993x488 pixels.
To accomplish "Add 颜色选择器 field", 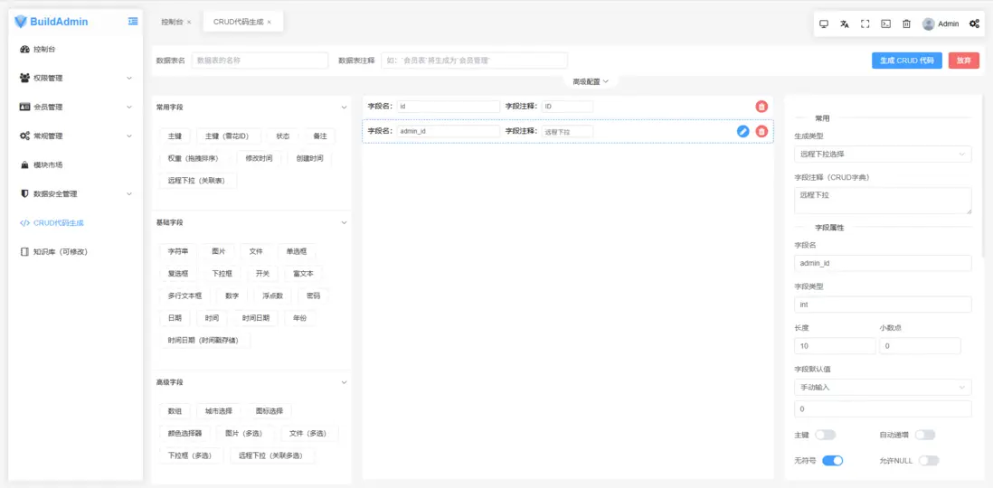I will [x=184, y=434].
